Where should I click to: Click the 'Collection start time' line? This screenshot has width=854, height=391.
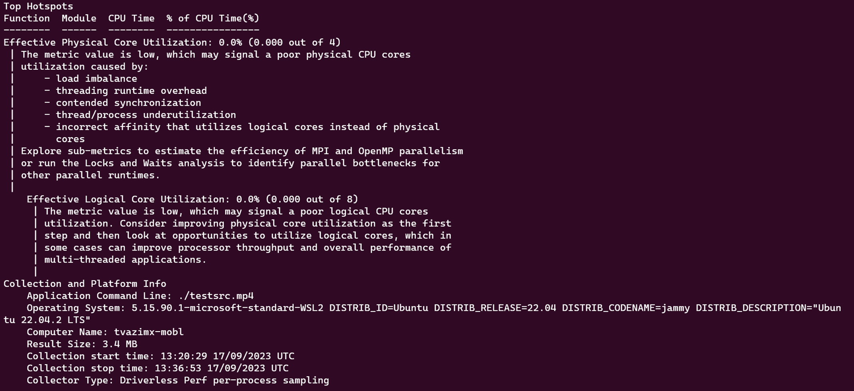click(160, 356)
